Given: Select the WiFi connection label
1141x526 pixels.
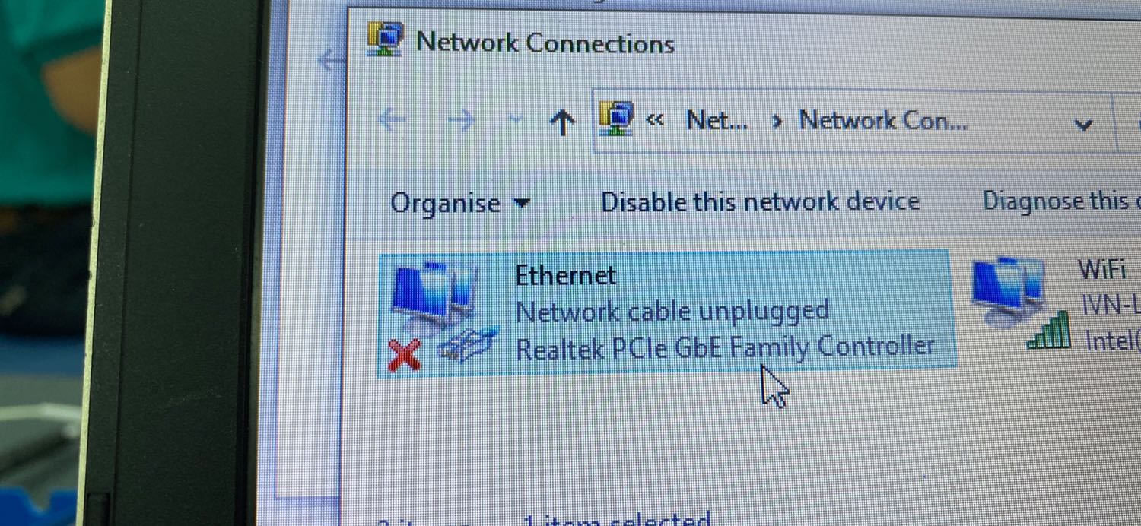Looking at the screenshot, I should coord(1101,270).
